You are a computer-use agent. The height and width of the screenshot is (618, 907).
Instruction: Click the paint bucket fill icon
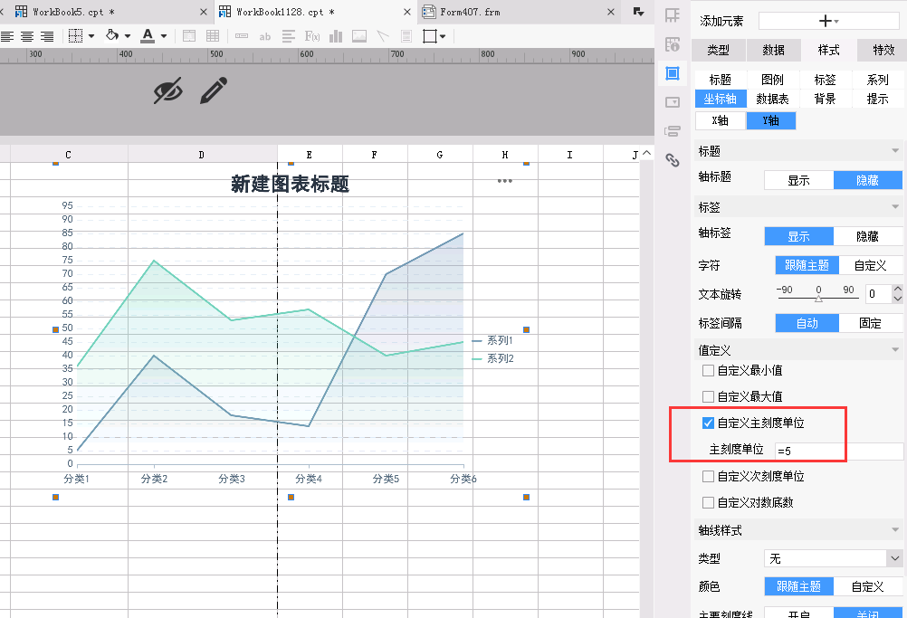[x=111, y=35]
